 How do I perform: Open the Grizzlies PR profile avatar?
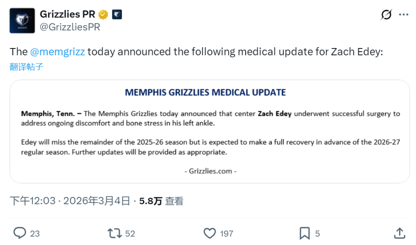pos(22,20)
